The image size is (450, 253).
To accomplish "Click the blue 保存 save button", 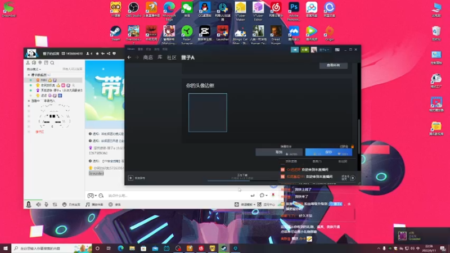I will [x=328, y=152].
